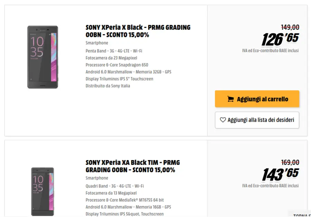This screenshot has height=217, width=311.
Task: Click Smartphone label under XPeria XA
Action: 97,178
